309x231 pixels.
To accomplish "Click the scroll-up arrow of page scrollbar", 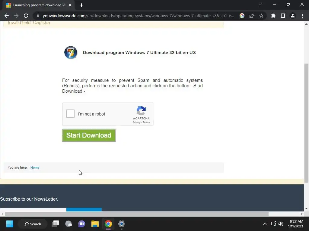I will 307,24.
